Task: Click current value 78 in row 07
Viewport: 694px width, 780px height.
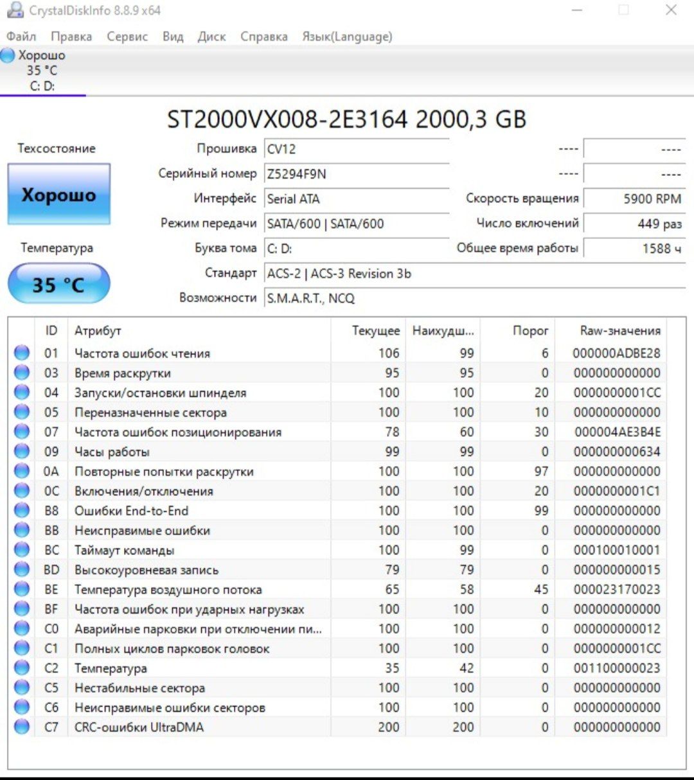Action: 392,432
